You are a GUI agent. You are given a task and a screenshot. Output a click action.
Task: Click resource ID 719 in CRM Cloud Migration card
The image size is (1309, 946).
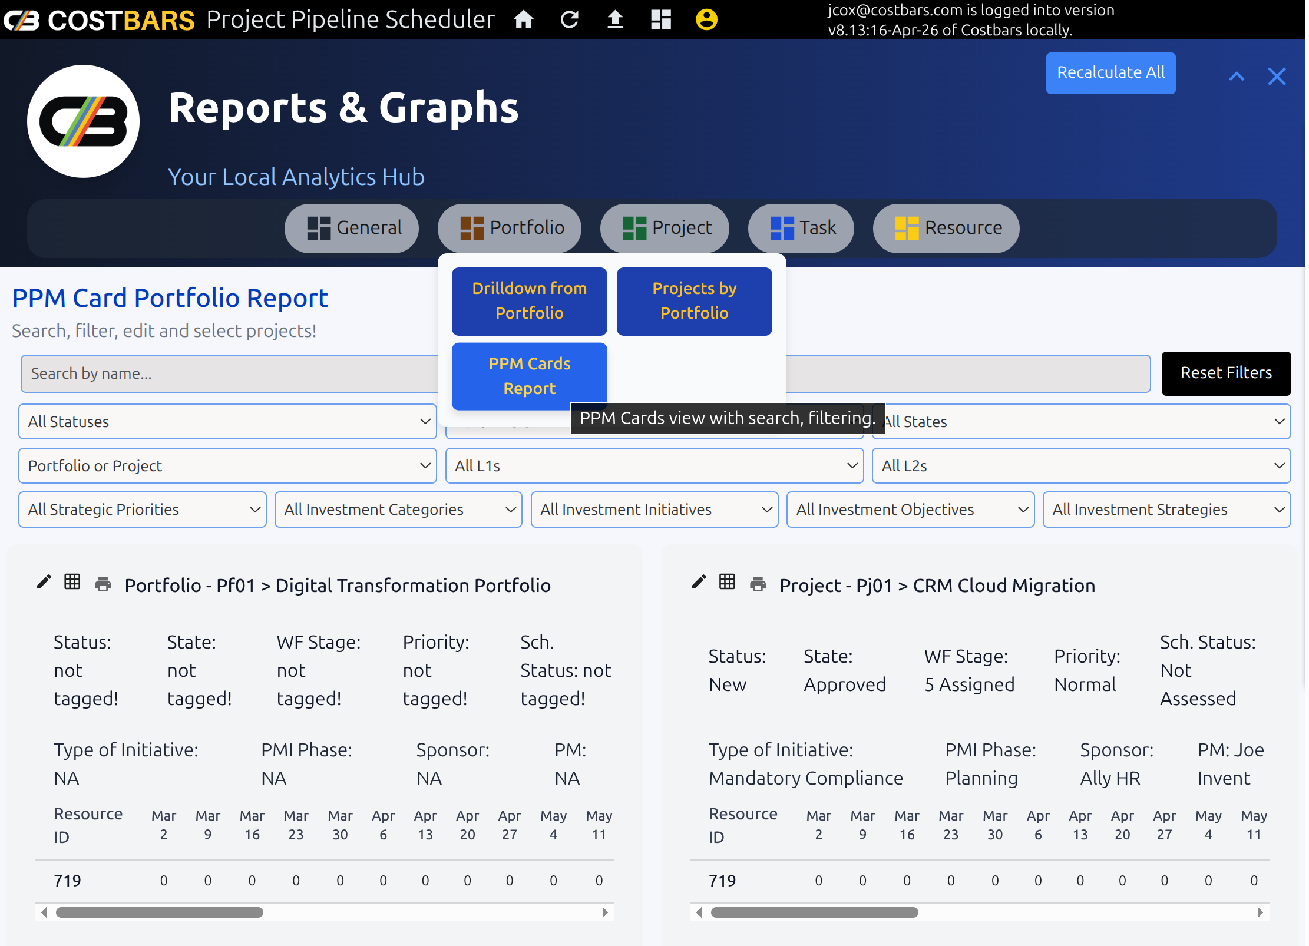722,881
